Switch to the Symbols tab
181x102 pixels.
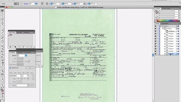click(x=26, y=33)
